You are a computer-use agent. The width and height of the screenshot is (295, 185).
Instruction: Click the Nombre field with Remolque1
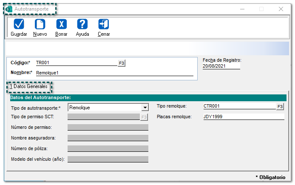click(x=115, y=73)
